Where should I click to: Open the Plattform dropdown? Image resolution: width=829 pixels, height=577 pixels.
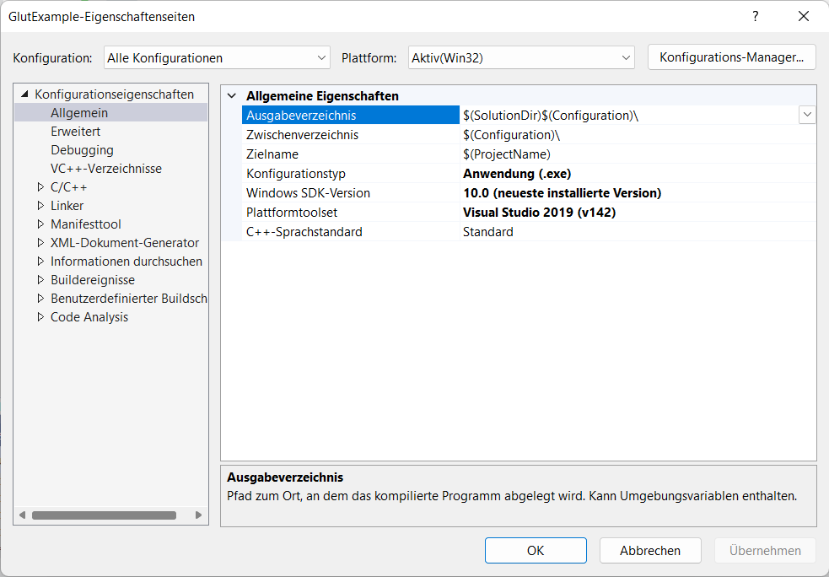click(x=521, y=57)
